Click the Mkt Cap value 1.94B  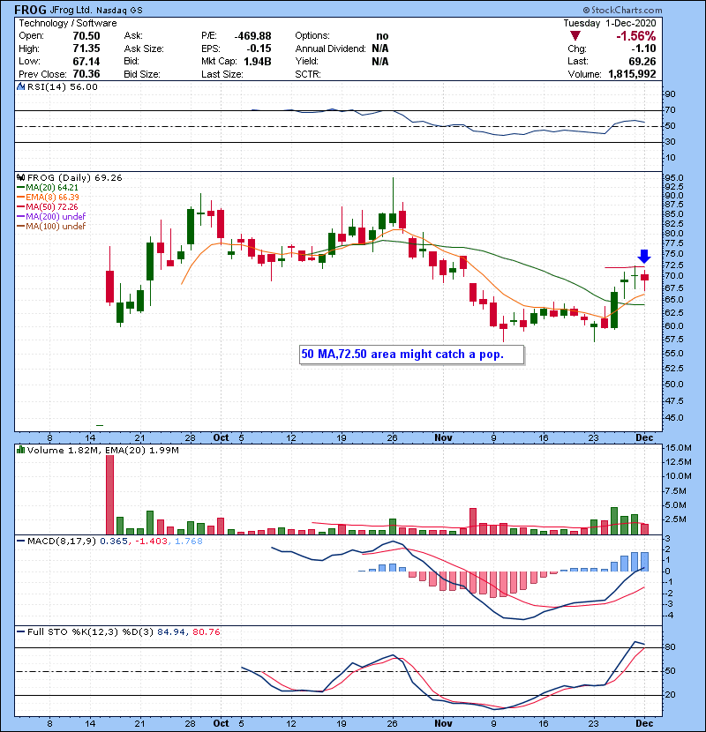pyautogui.click(x=258, y=62)
